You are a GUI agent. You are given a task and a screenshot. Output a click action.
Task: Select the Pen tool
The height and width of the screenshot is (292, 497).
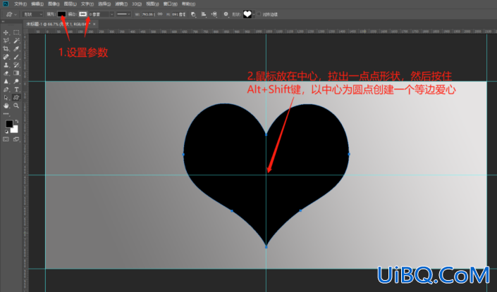[x=6, y=89]
